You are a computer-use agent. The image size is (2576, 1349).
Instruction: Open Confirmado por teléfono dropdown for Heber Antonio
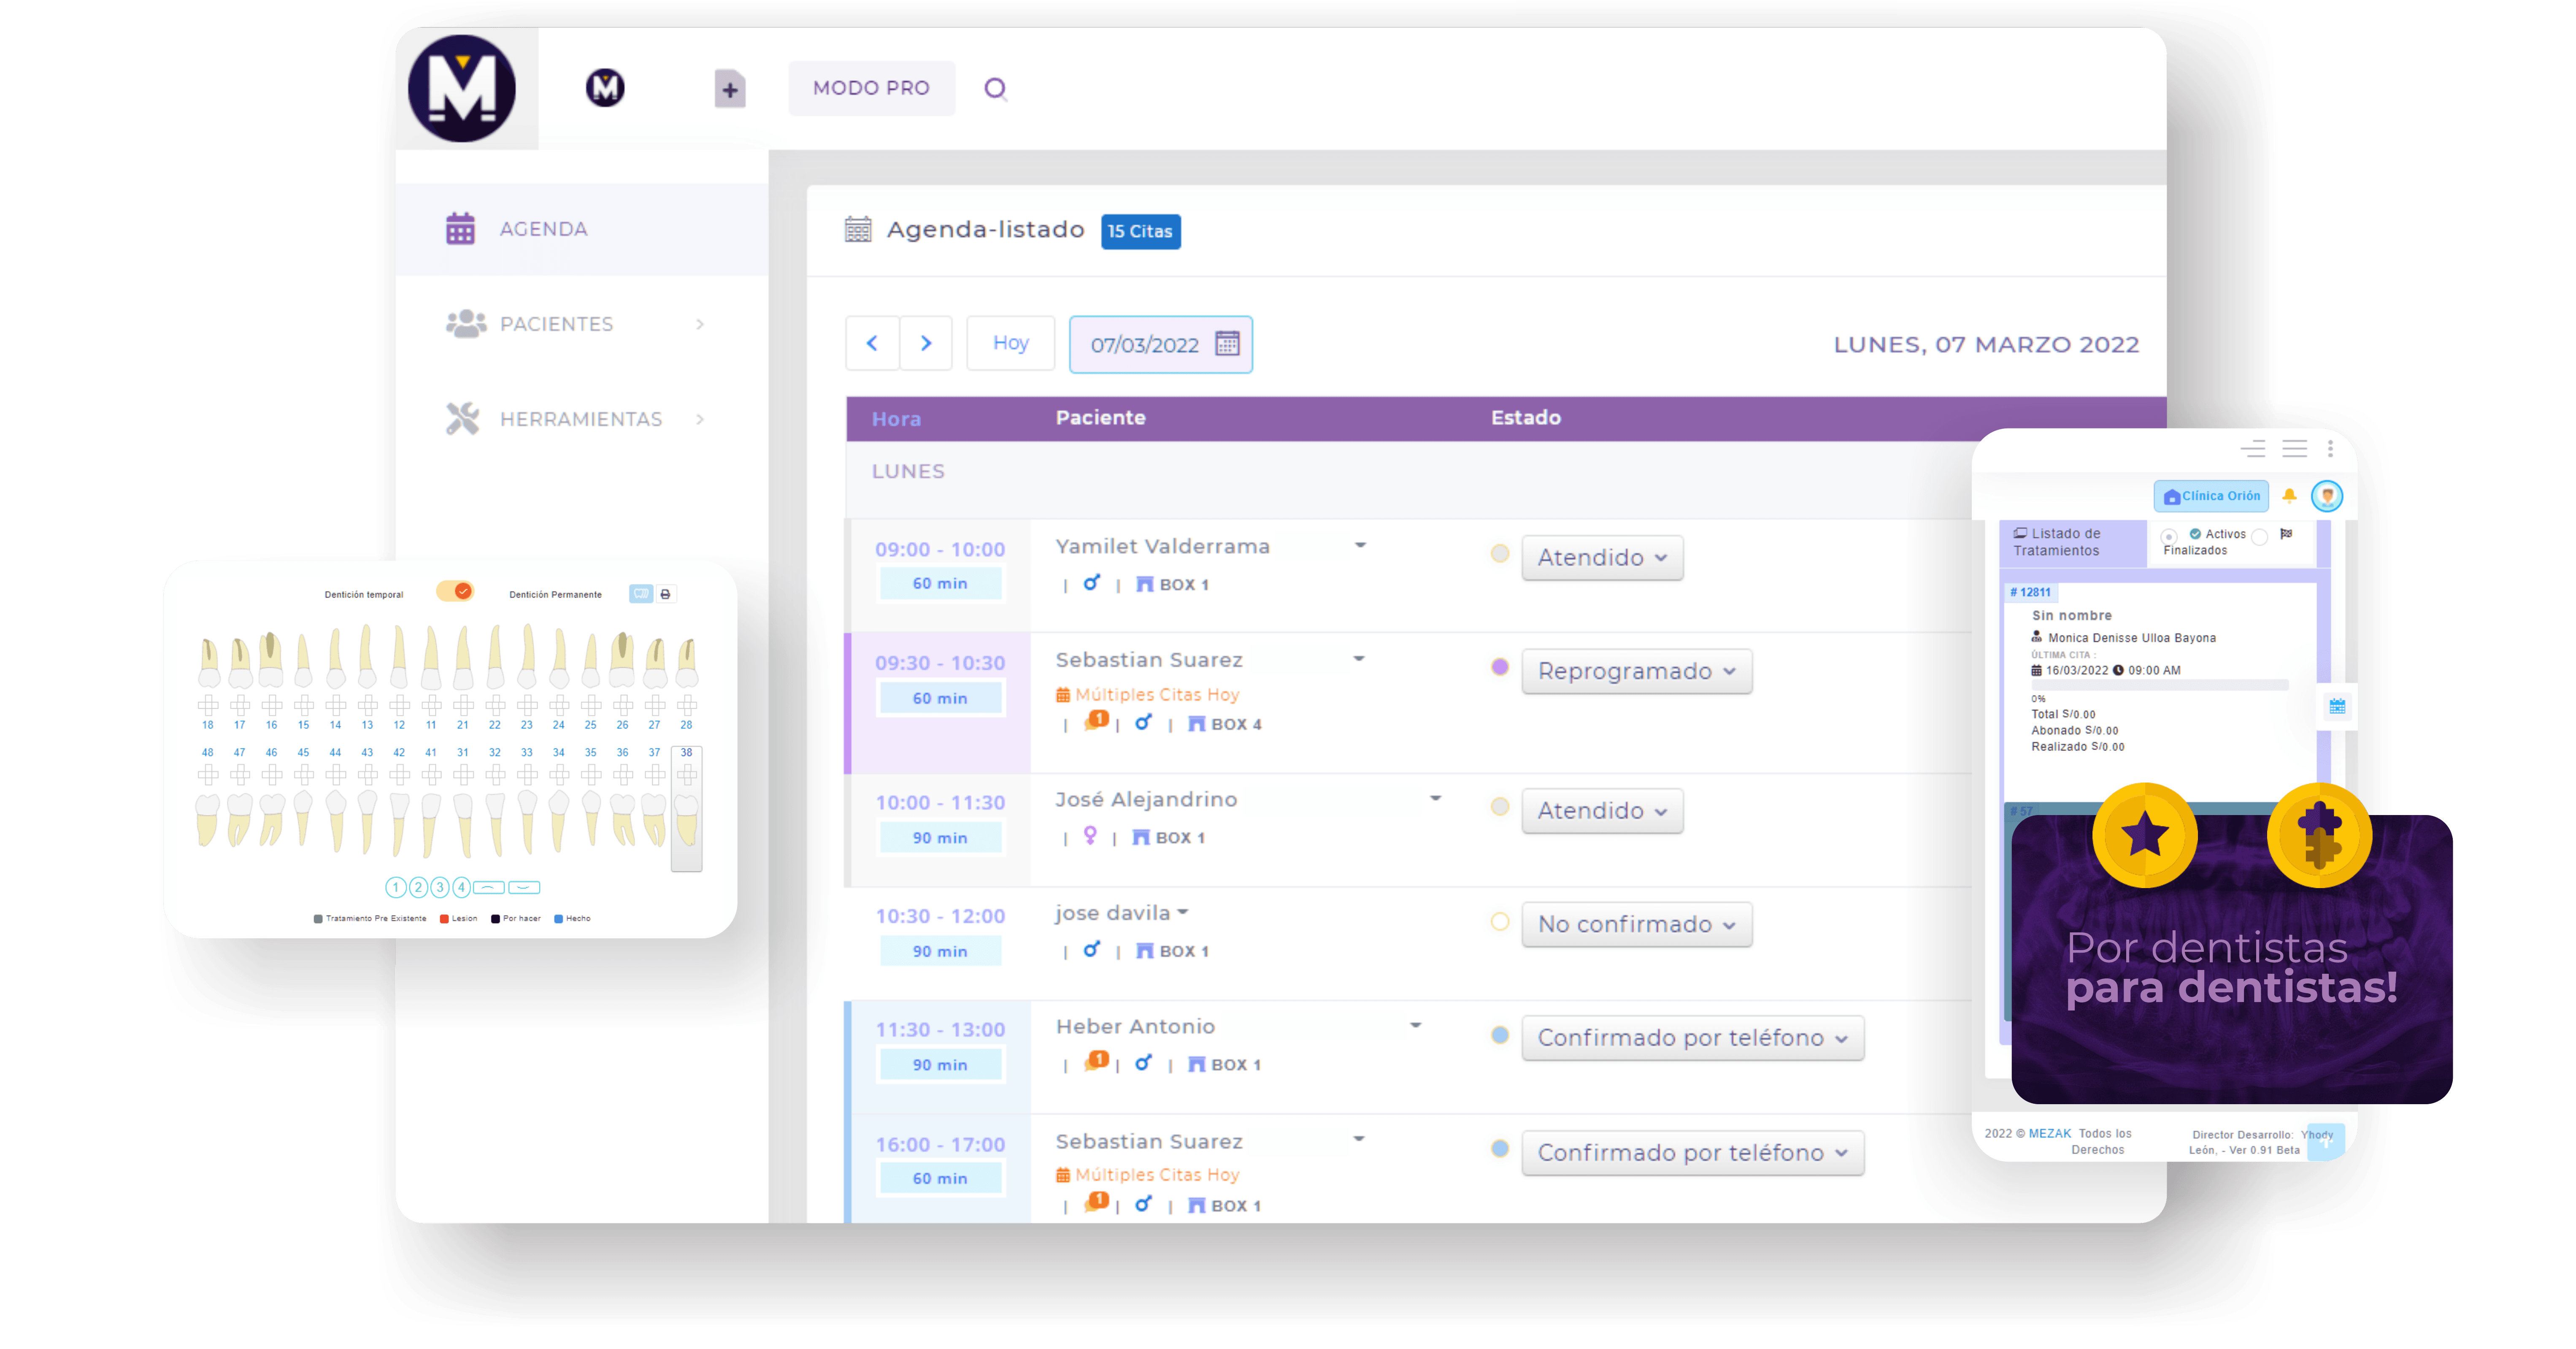pyautogui.click(x=1693, y=1038)
